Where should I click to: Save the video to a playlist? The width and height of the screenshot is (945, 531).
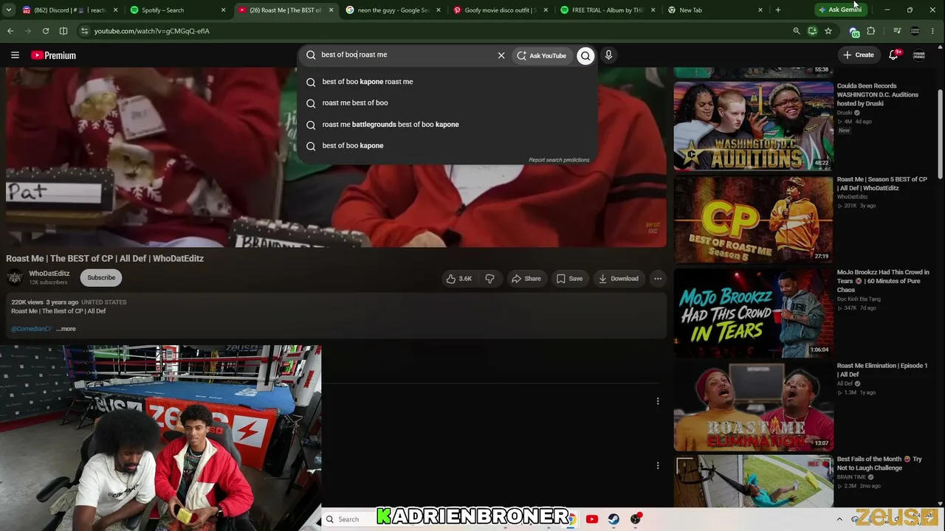[569, 279]
